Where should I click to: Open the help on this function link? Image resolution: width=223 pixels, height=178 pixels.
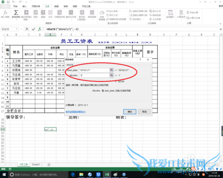tap(75, 112)
